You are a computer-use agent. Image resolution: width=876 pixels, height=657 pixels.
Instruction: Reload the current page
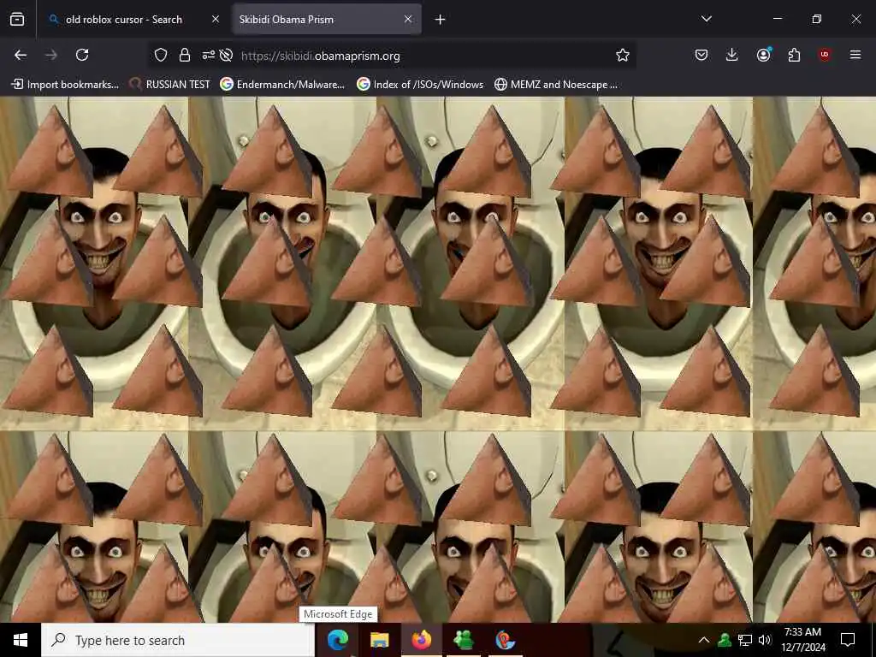point(82,55)
